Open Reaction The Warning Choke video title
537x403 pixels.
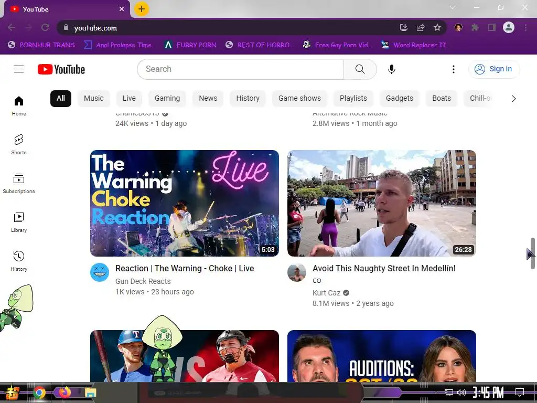coord(185,268)
